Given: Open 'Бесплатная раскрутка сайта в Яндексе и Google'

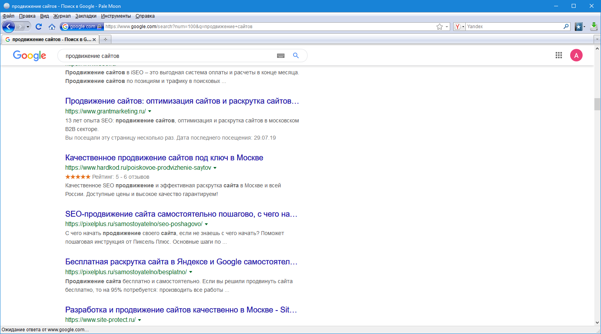Looking at the screenshot, I should [x=181, y=262].
